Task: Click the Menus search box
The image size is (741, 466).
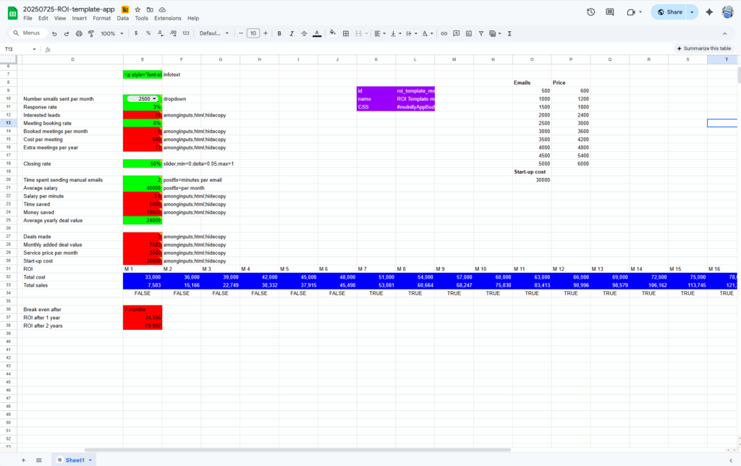Action: pos(28,33)
